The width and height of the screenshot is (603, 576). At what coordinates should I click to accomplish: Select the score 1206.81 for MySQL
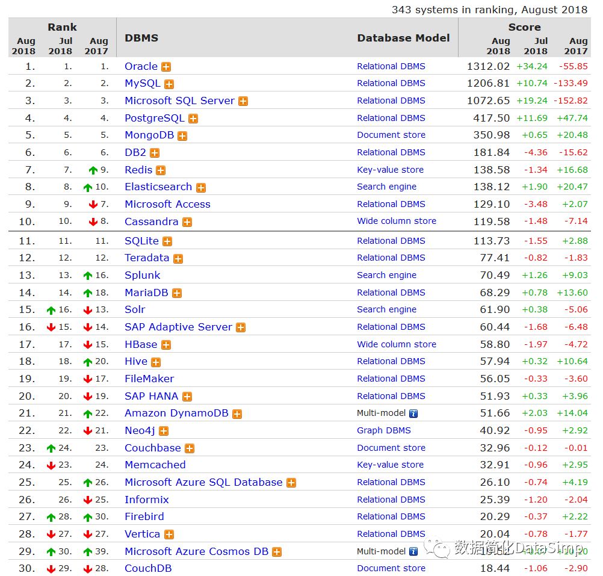[489, 84]
